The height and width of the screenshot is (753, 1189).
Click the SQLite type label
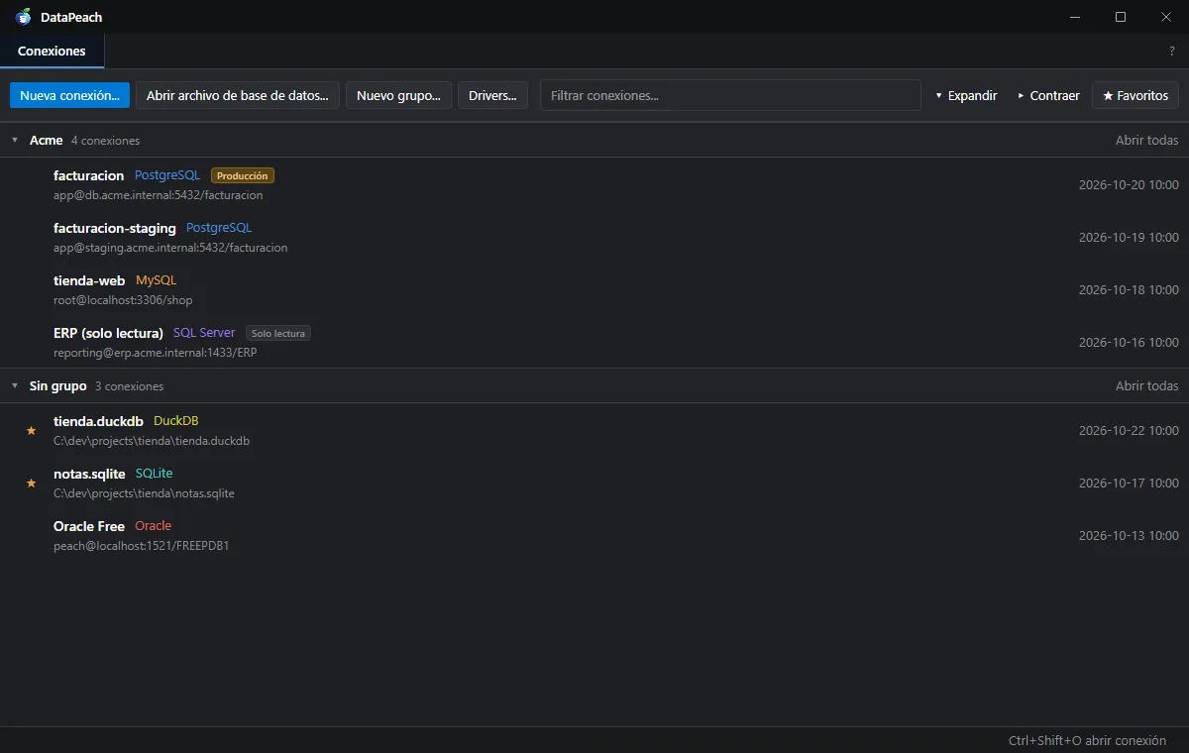click(x=154, y=474)
